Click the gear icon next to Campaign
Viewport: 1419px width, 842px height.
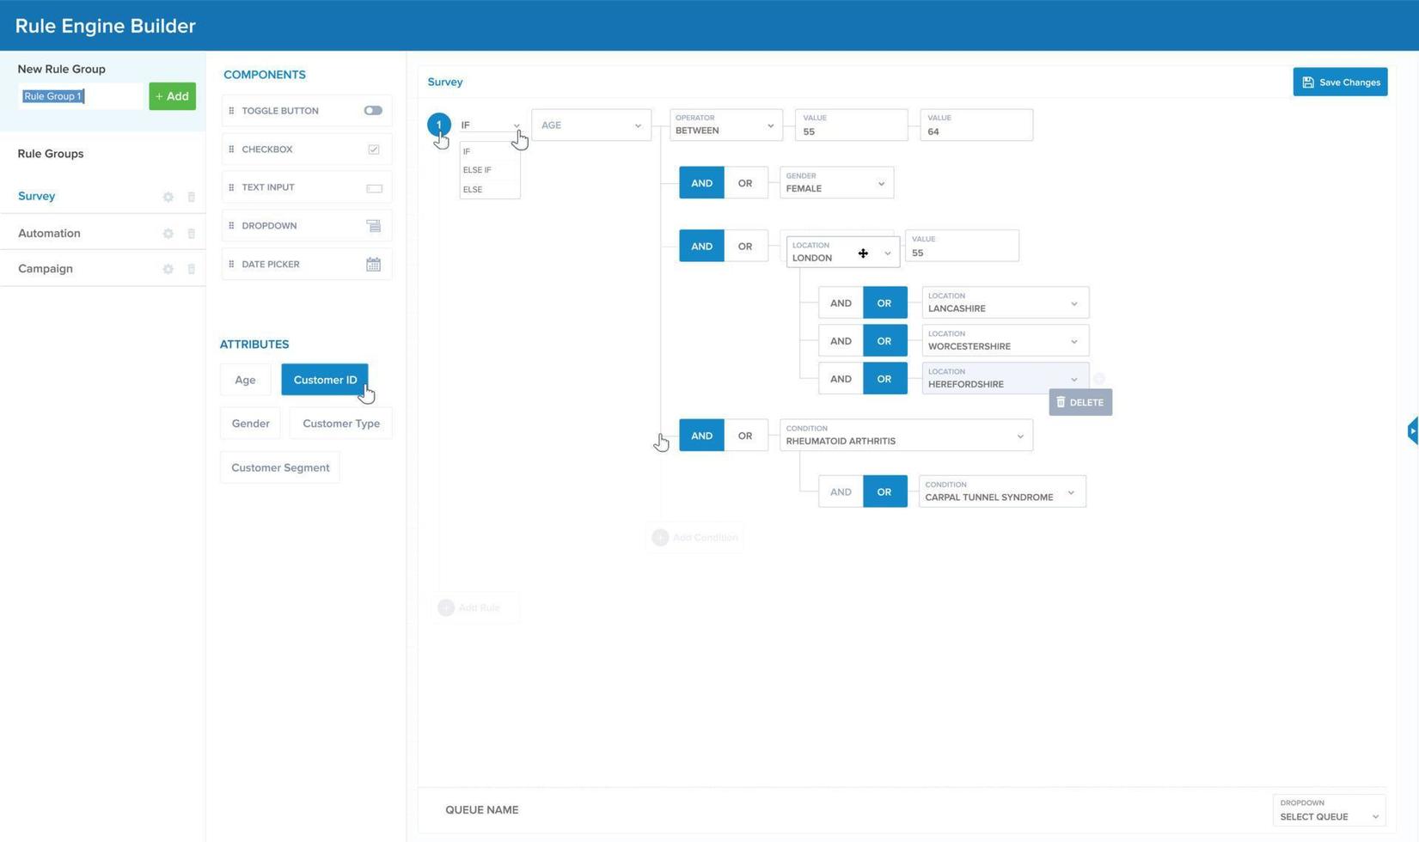[x=168, y=269]
